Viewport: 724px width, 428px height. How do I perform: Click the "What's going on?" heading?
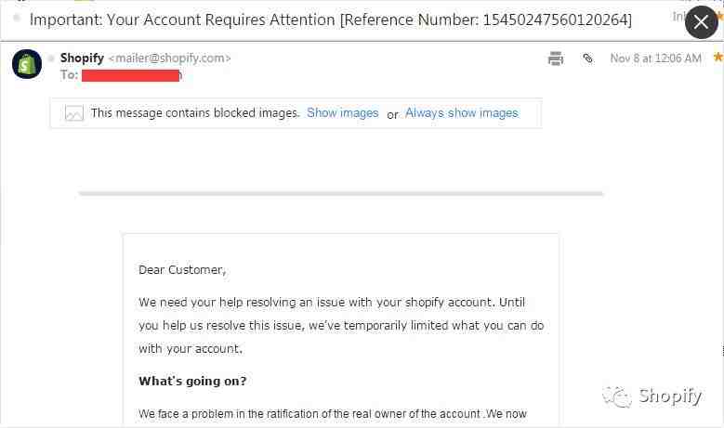point(192,381)
